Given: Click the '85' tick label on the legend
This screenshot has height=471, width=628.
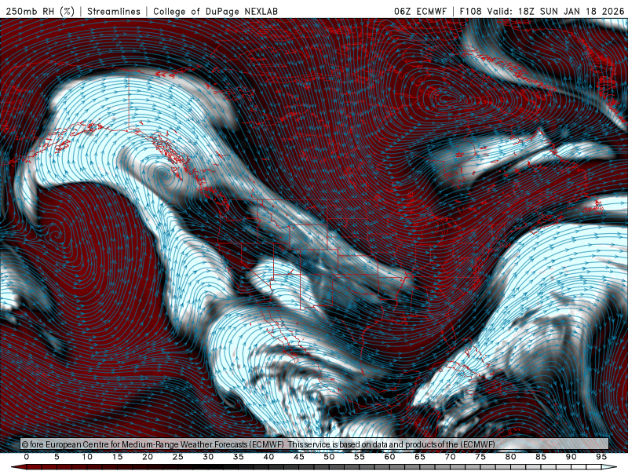Looking at the screenshot, I should 541,457.
